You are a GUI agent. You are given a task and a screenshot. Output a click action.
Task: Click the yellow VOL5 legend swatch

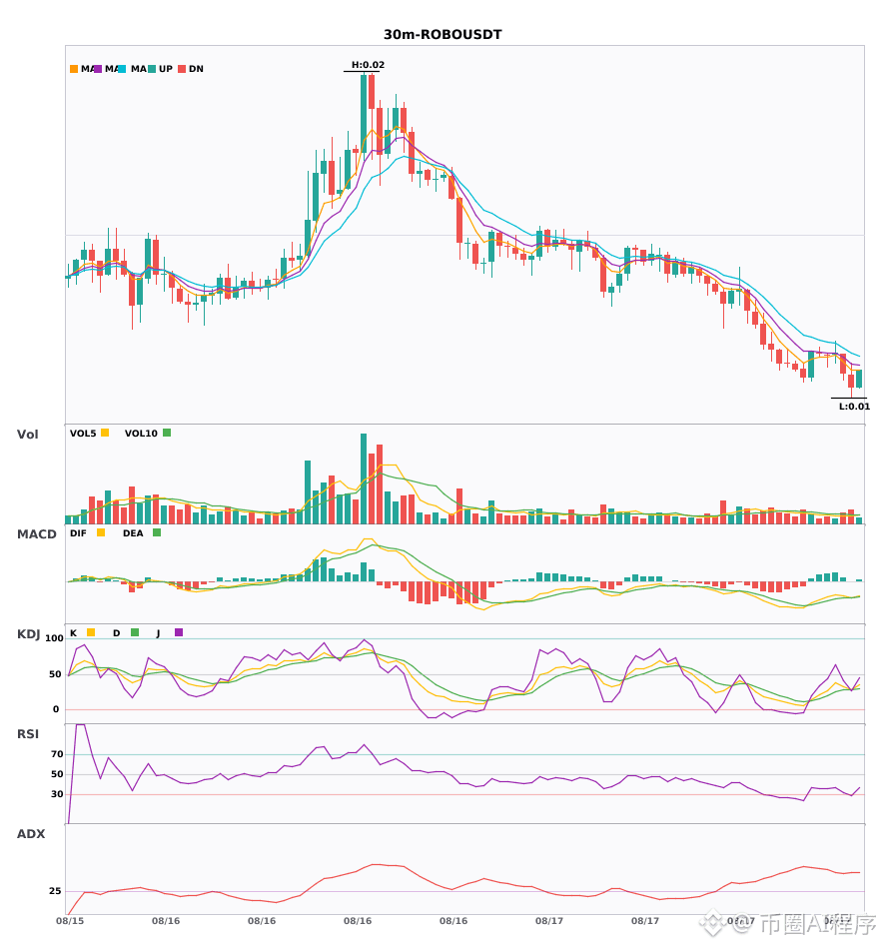pos(105,433)
